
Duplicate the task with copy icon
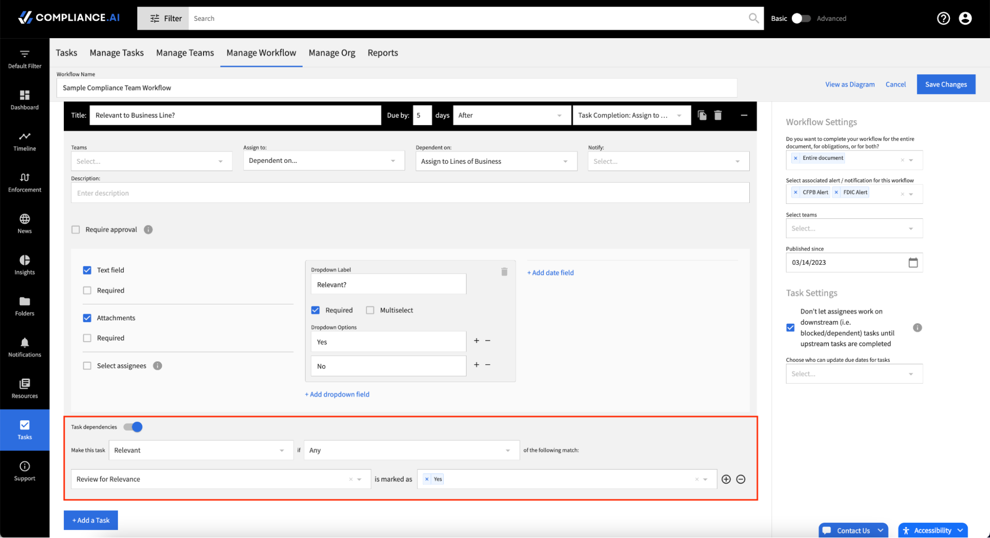pyautogui.click(x=702, y=115)
